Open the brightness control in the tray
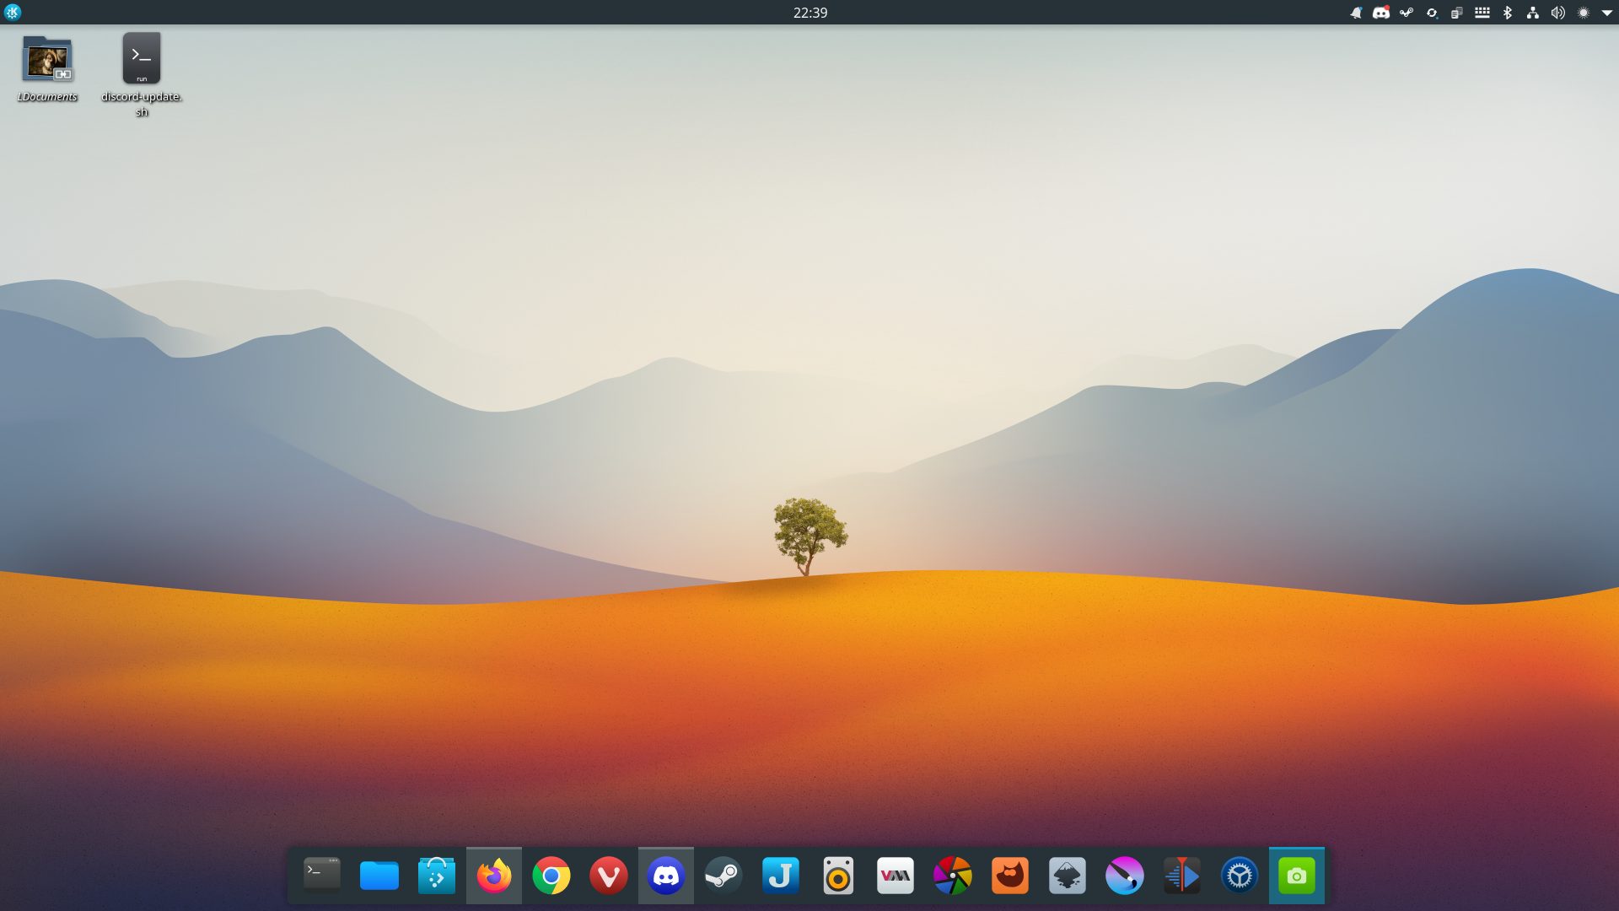 pos(1584,13)
